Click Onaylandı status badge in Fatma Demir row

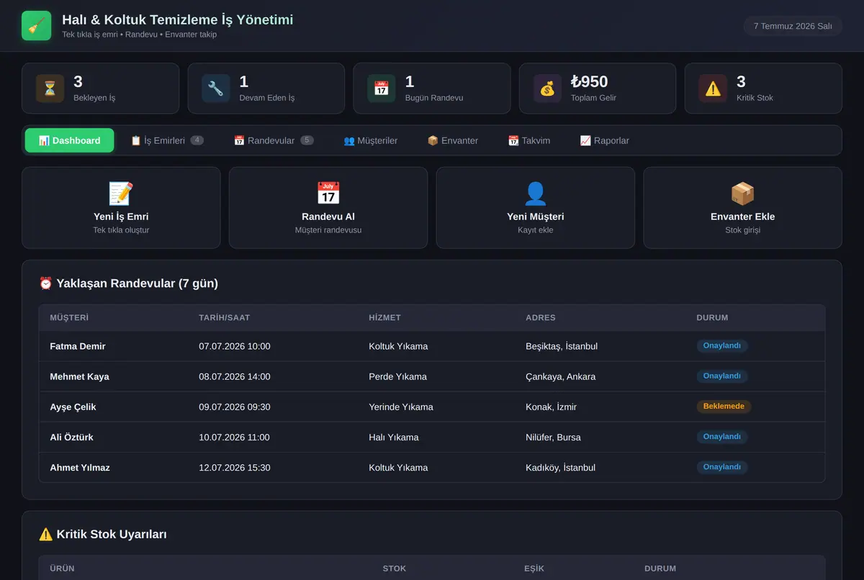[722, 345]
